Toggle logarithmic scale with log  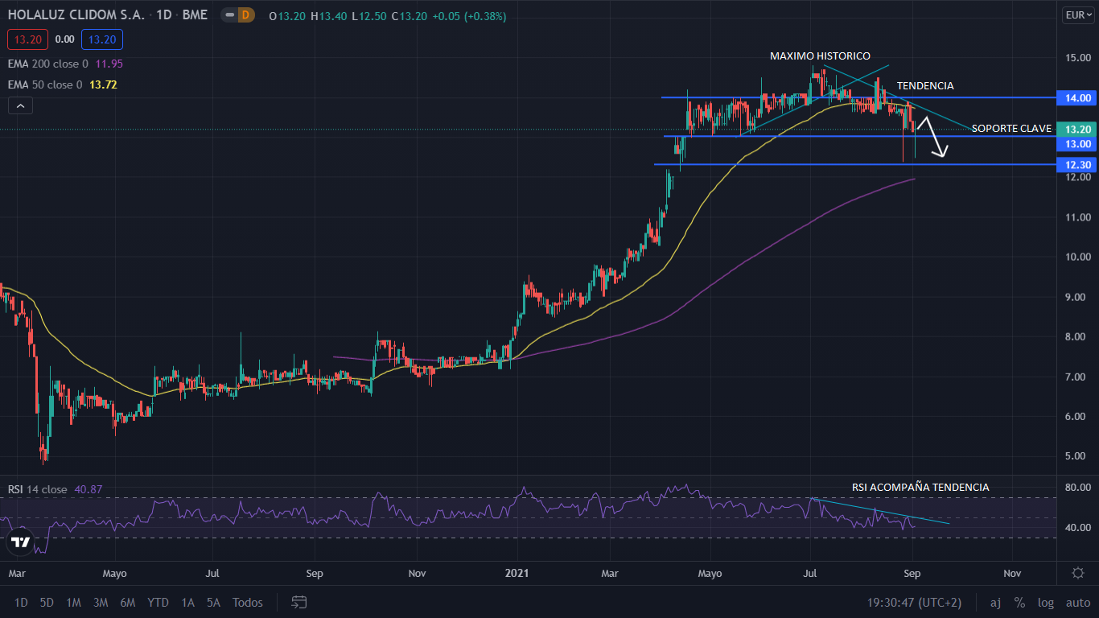coord(1046,602)
